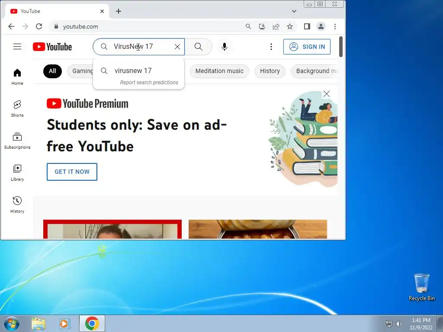Expand the tab search dropdown arrow
The image size is (443, 332).
coord(294,11)
